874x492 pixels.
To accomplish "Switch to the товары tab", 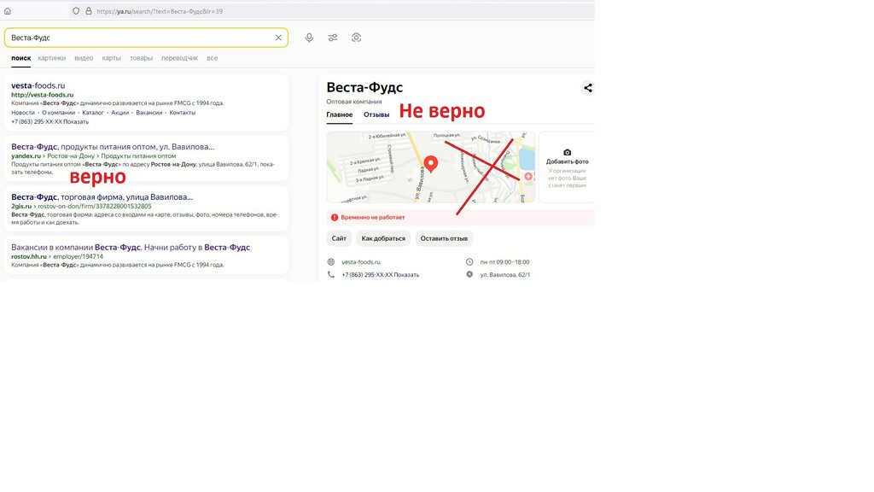I will click(x=141, y=58).
